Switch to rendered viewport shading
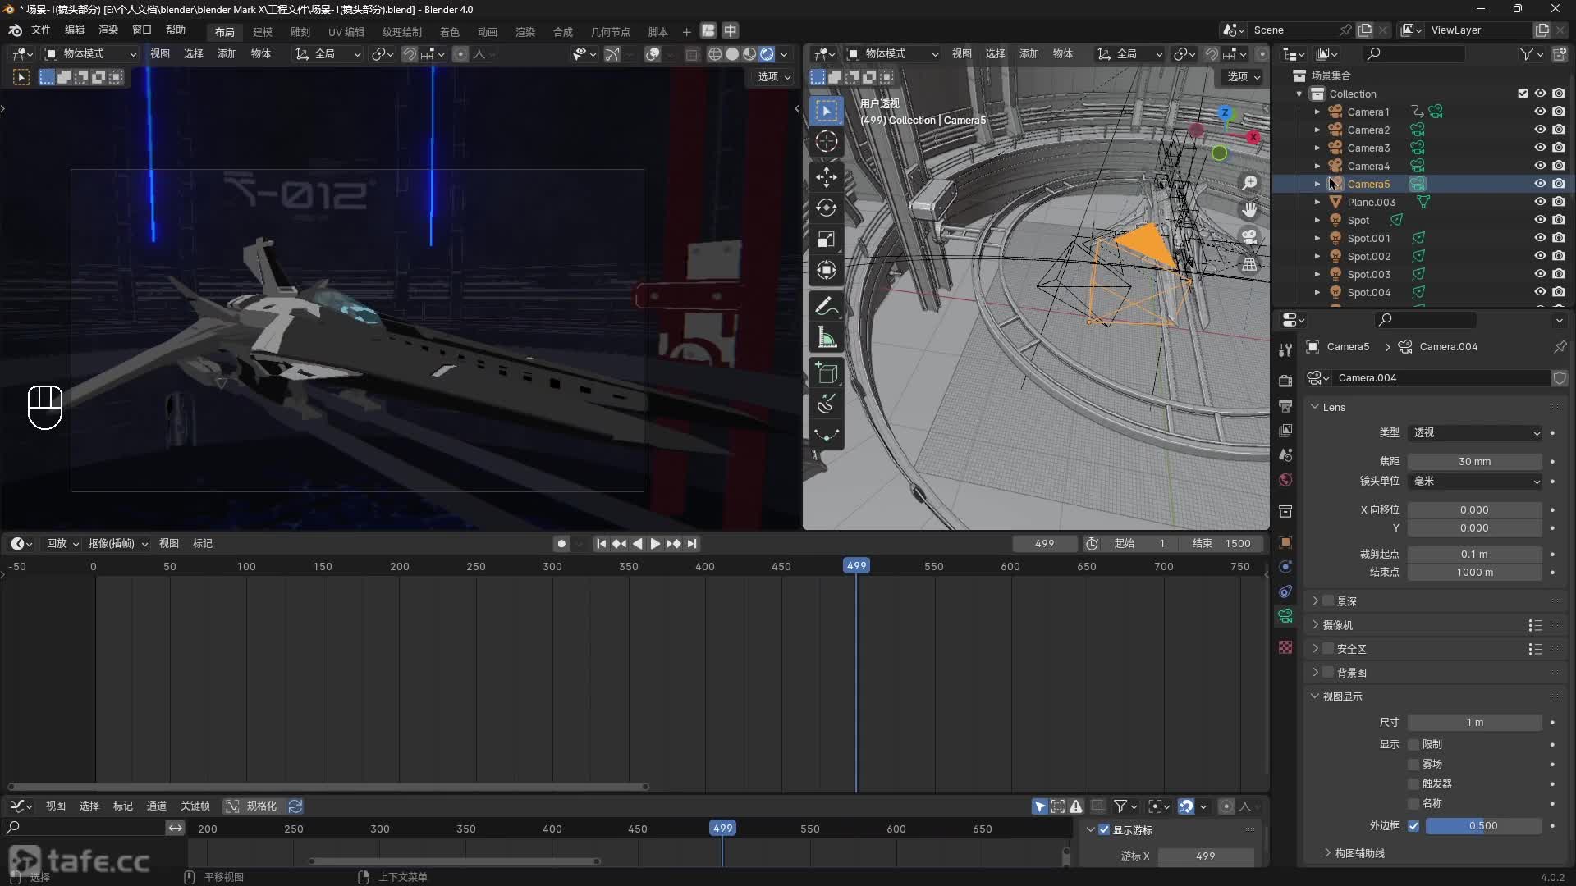Viewport: 1576px width, 886px height. click(x=767, y=54)
